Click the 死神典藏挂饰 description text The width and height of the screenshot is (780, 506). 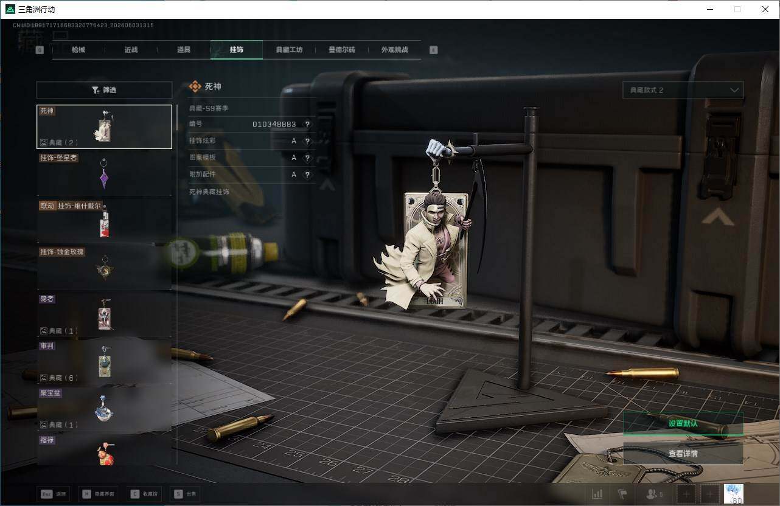209,192
